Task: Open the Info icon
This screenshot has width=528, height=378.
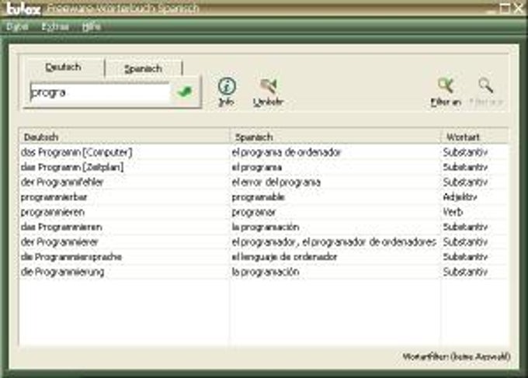Action: (227, 92)
